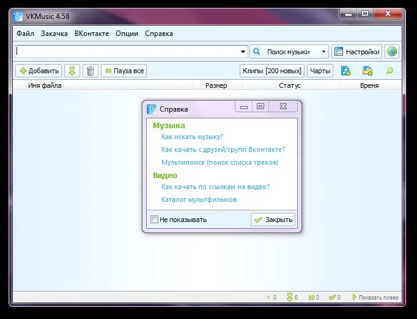Open link Каталог мультфильмов
Image resolution: width=417 pixels, height=319 pixels.
pos(199,199)
